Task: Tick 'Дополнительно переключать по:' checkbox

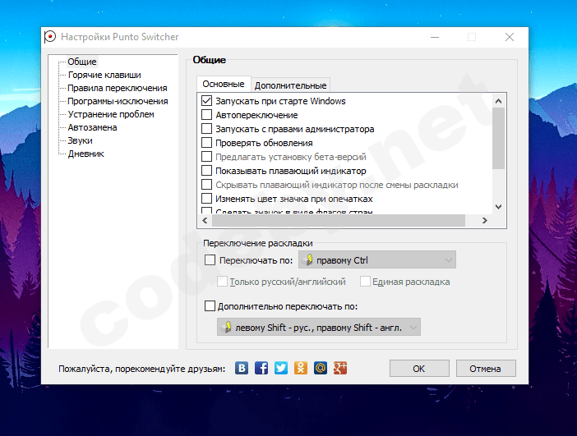Action: pyautogui.click(x=210, y=306)
